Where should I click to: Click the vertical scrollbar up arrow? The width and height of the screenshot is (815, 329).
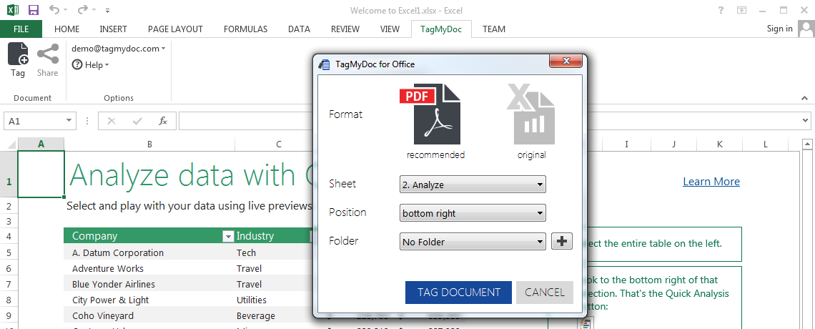point(807,144)
